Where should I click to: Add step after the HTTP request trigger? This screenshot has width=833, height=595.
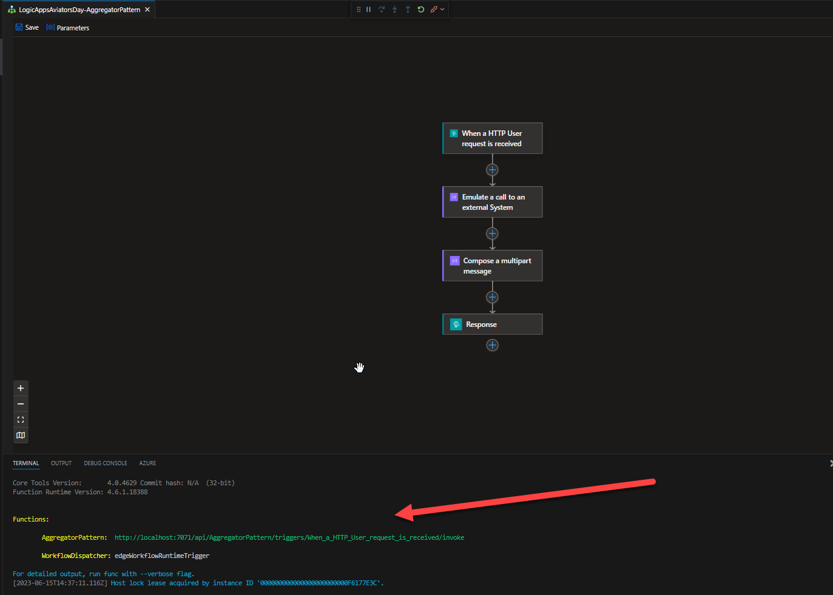coord(492,170)
